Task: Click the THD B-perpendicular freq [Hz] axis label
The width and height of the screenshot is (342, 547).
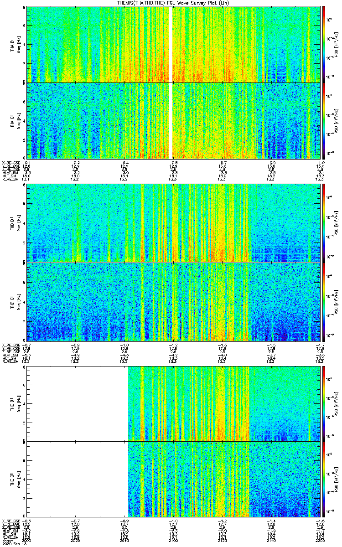Action: click(x=19, y=223)
